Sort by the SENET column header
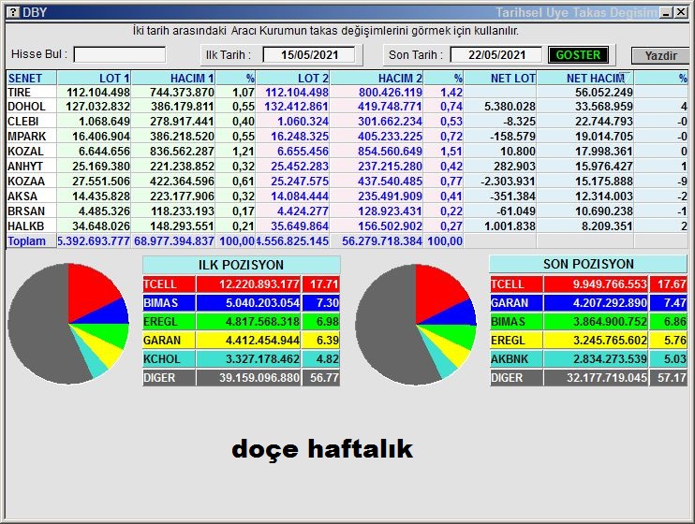This screenshot has height=524, width=695. 31,79
